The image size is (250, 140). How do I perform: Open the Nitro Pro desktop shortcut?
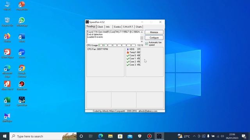coord(7,86)
